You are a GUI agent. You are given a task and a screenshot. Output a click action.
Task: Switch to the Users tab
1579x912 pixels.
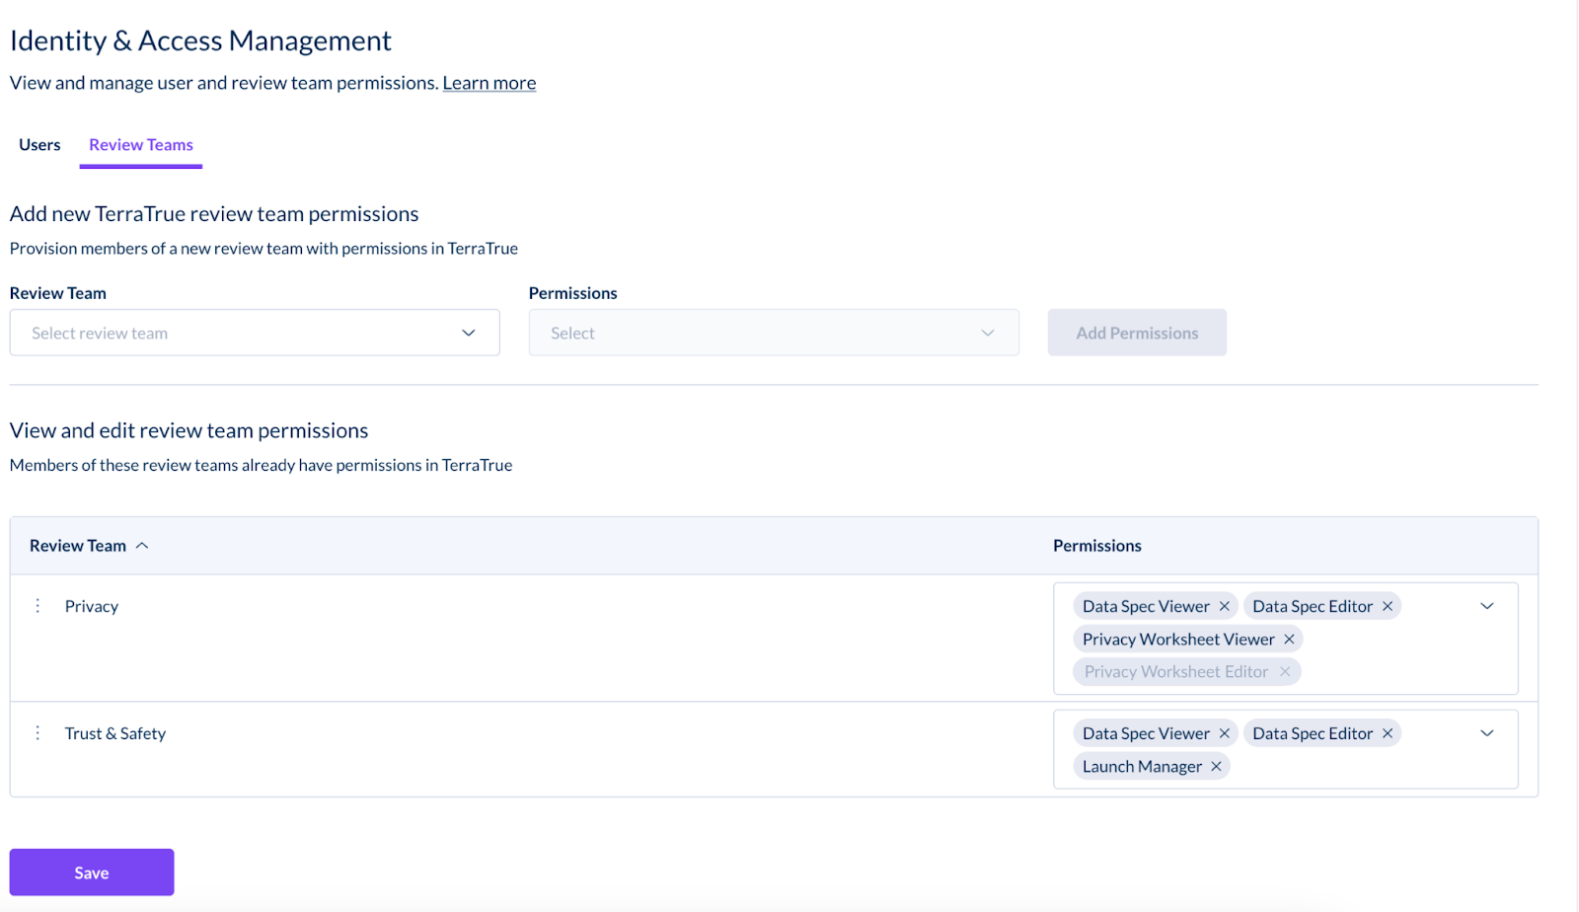coord(39,145)
